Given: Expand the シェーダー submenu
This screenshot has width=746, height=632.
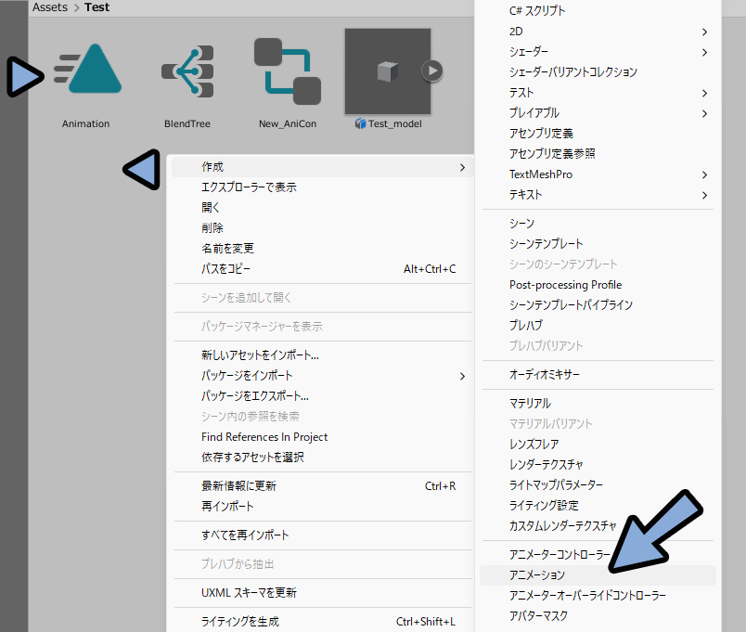Looking at the screenshot, I should point(598,52).
